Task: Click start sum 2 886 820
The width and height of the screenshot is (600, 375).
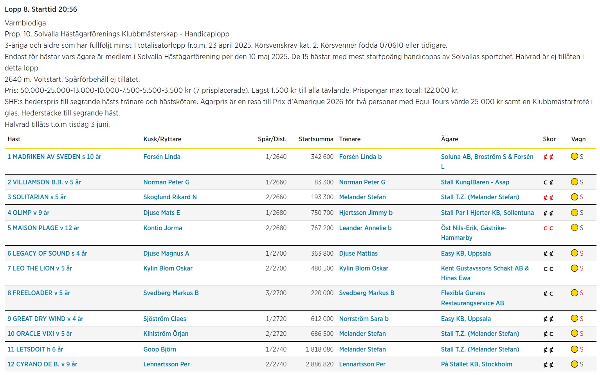Action: 319,364
